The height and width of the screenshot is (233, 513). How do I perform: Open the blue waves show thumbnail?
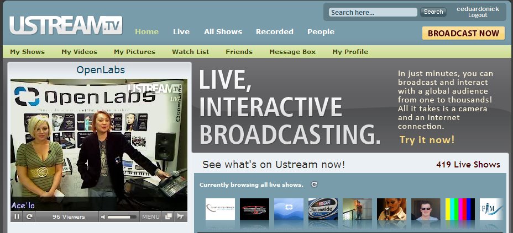point(289,209)
